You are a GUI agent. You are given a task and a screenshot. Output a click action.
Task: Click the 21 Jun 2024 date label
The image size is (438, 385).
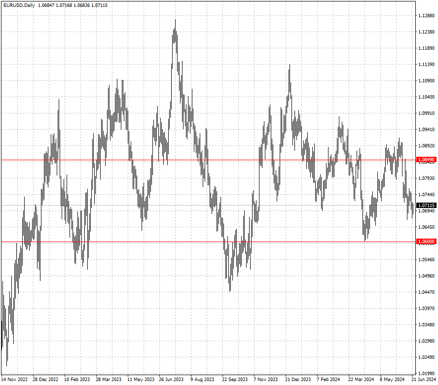pos(424,380)
